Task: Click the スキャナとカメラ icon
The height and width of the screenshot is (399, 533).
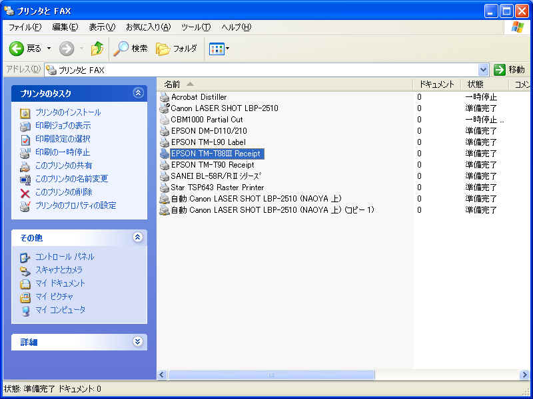Action: [25, 271]
